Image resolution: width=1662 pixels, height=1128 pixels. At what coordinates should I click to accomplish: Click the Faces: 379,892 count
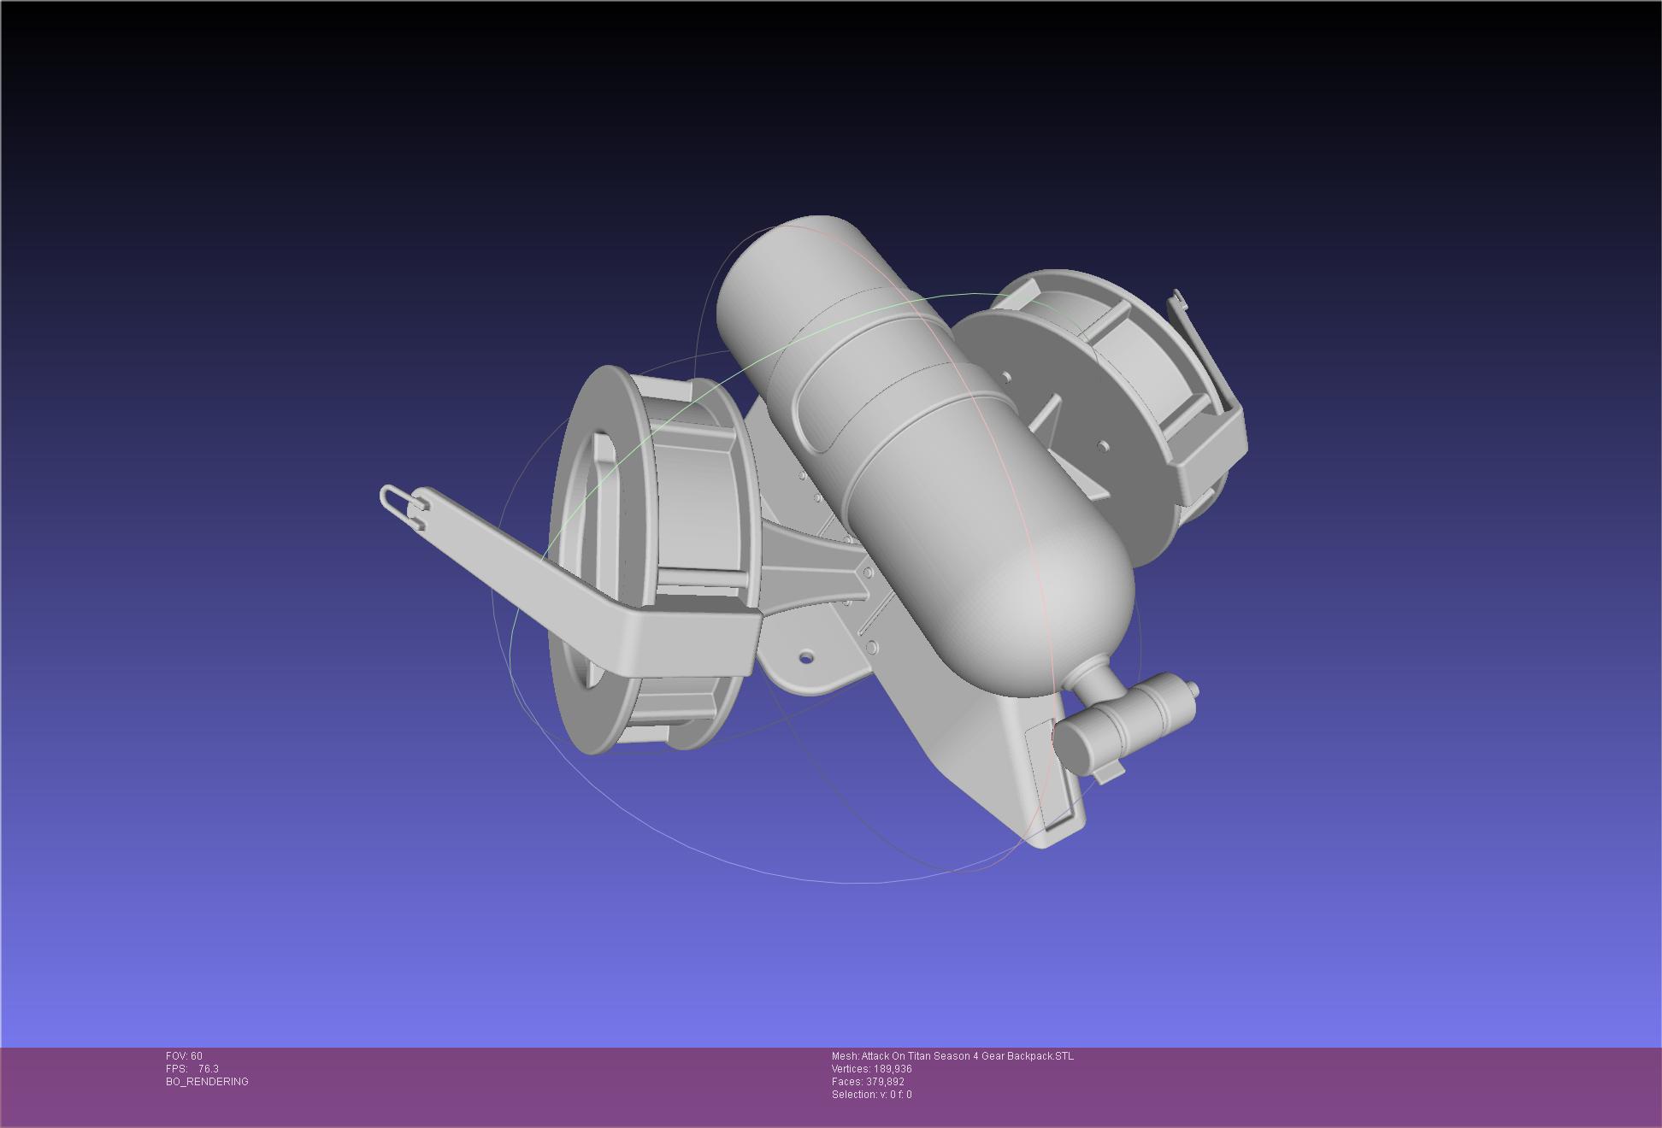tap(868, 1082)
